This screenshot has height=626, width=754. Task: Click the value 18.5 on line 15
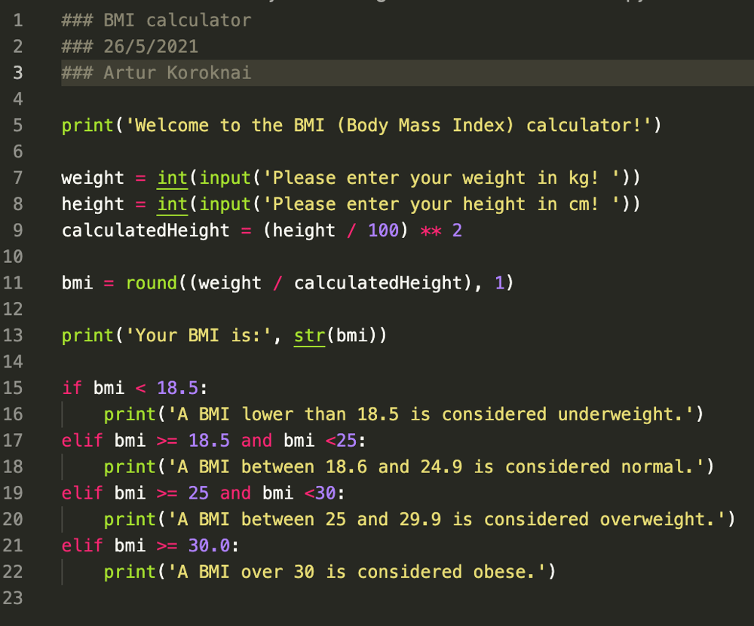pyautogui.click(x=176, y=387)
